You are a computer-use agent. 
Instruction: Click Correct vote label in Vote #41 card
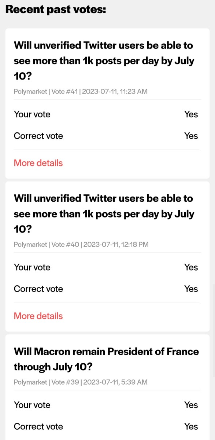tap(38, 136)
